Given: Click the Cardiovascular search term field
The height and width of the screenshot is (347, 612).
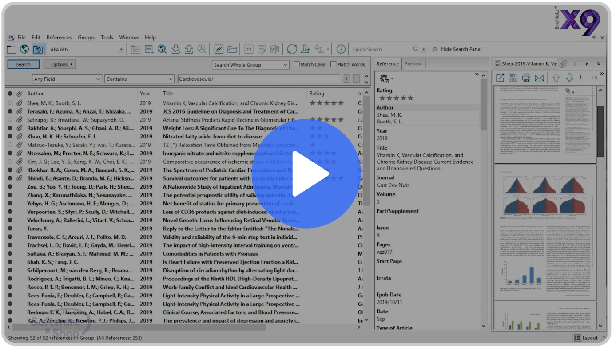Looking at the screenshot, I should 258,79.
